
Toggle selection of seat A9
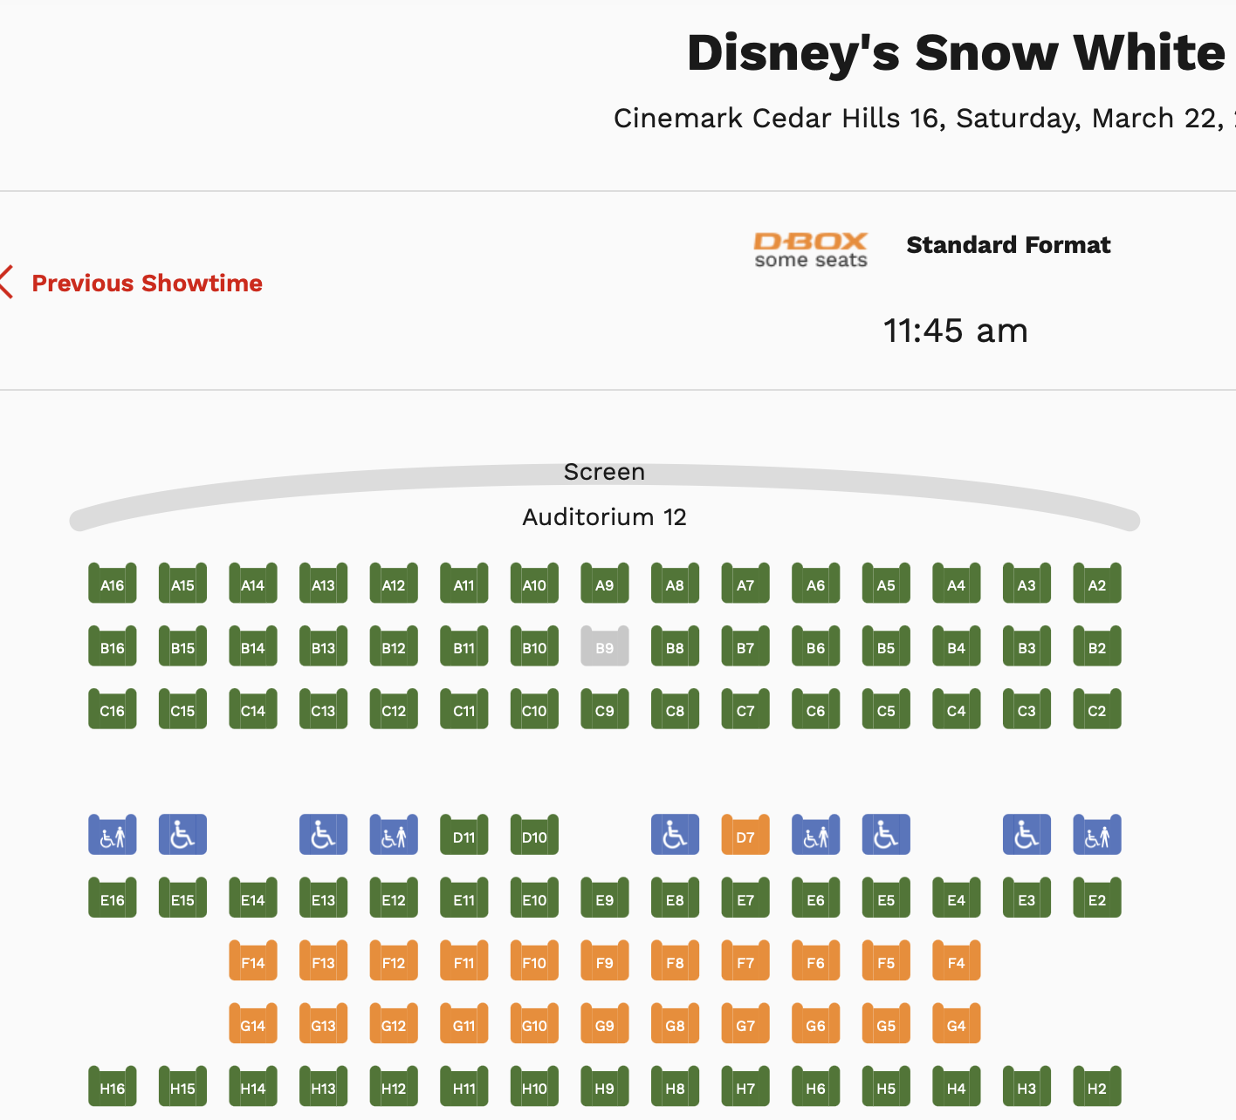(605, 584)
